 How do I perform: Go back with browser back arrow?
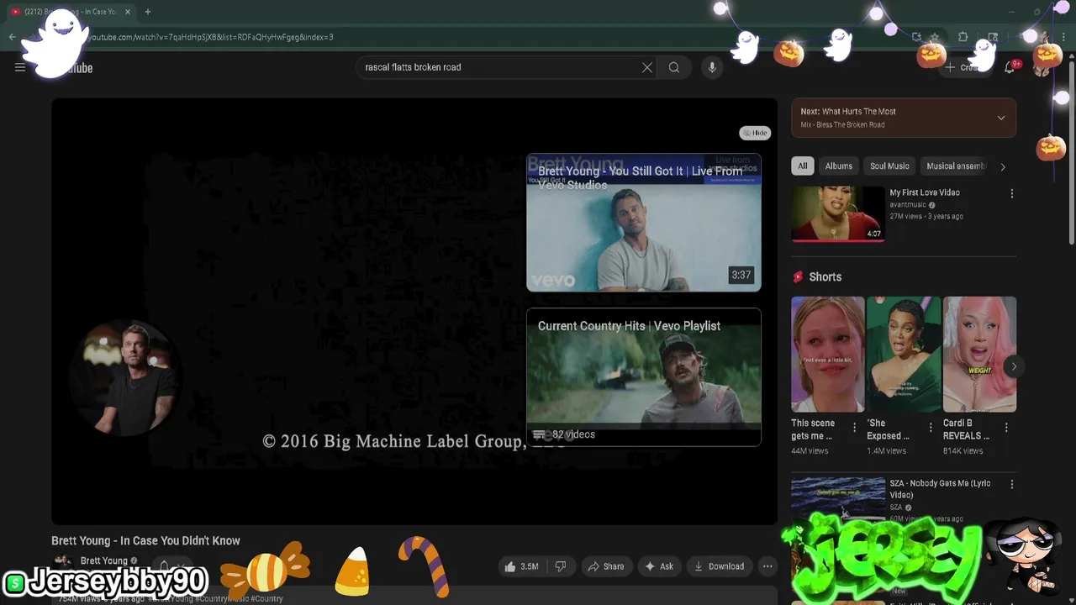point(12,37)
